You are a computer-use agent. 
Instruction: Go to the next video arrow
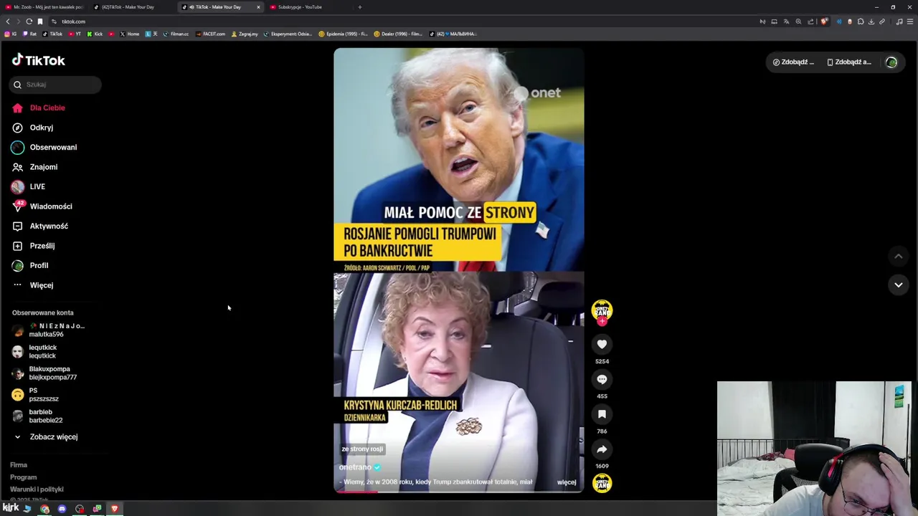[898, 285]
